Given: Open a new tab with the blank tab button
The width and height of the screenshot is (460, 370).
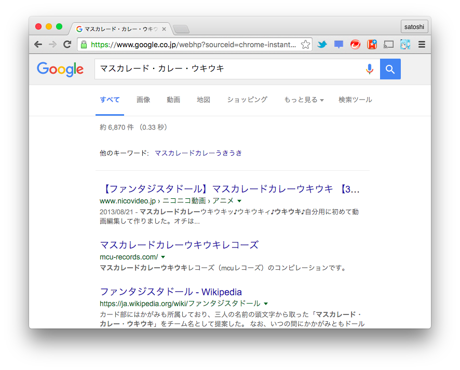Looking at the screenshot, I should 181,29.
